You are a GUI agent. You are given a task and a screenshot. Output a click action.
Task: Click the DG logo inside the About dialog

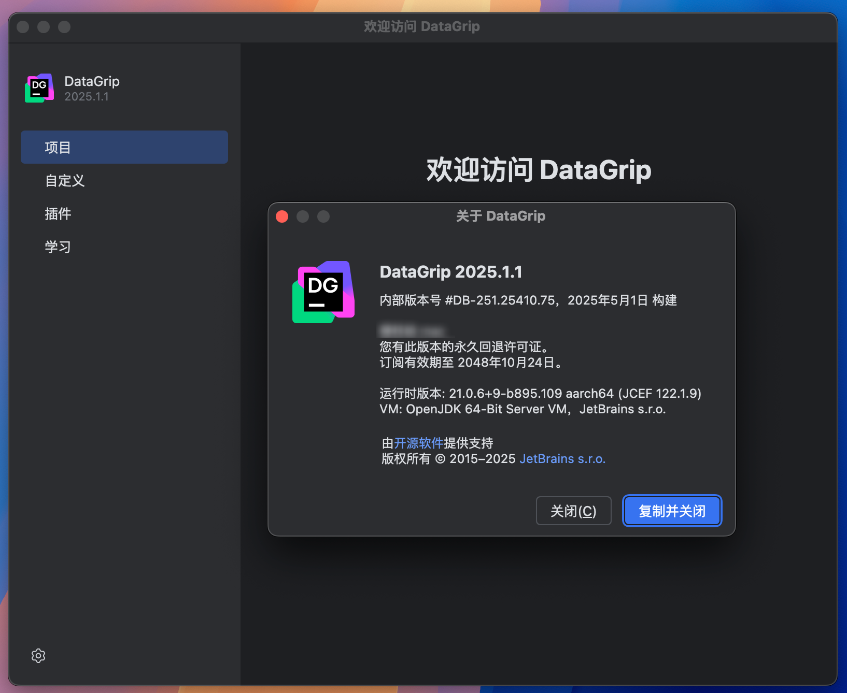[x=322, y=292]
